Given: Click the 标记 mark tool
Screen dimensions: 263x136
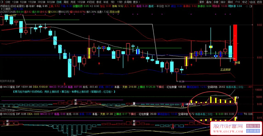Looking at the screenshot, I should point(245,2).
